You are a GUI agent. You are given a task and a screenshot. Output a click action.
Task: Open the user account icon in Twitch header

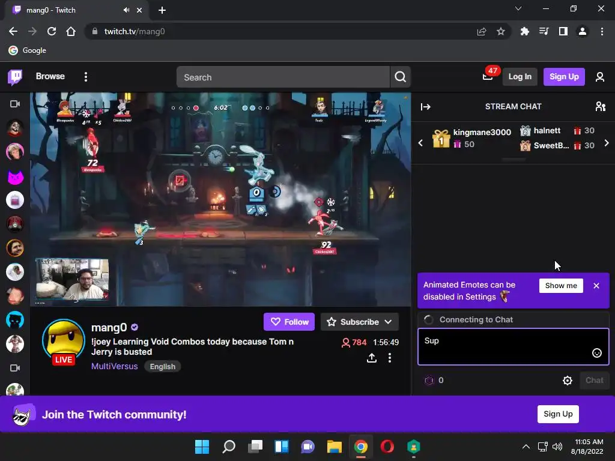point(600,77)
